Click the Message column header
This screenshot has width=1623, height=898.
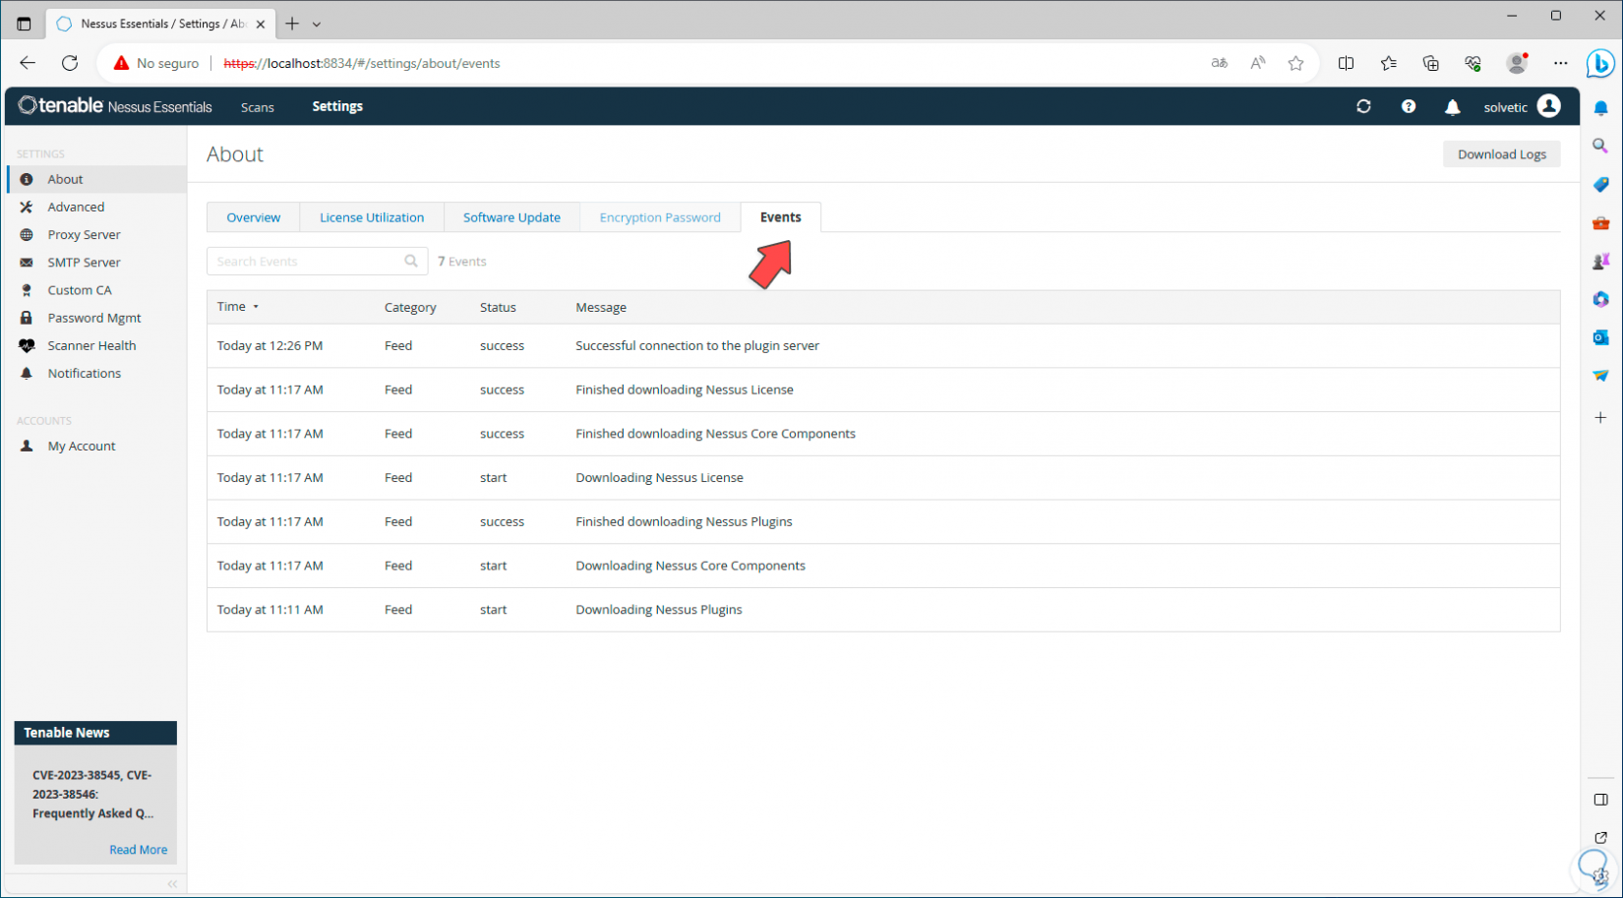(x=601, y=307)
